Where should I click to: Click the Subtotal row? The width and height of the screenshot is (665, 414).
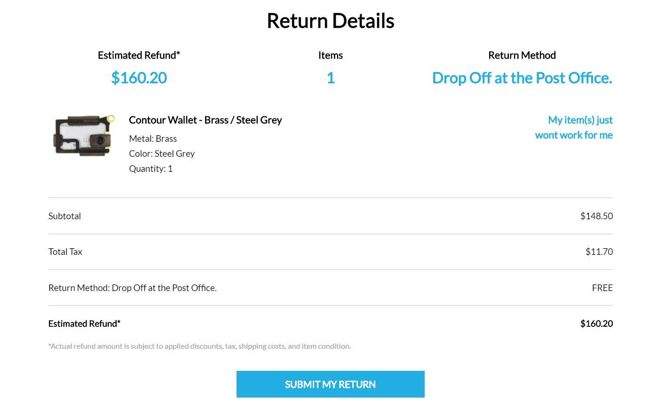[x=64, y=216]
